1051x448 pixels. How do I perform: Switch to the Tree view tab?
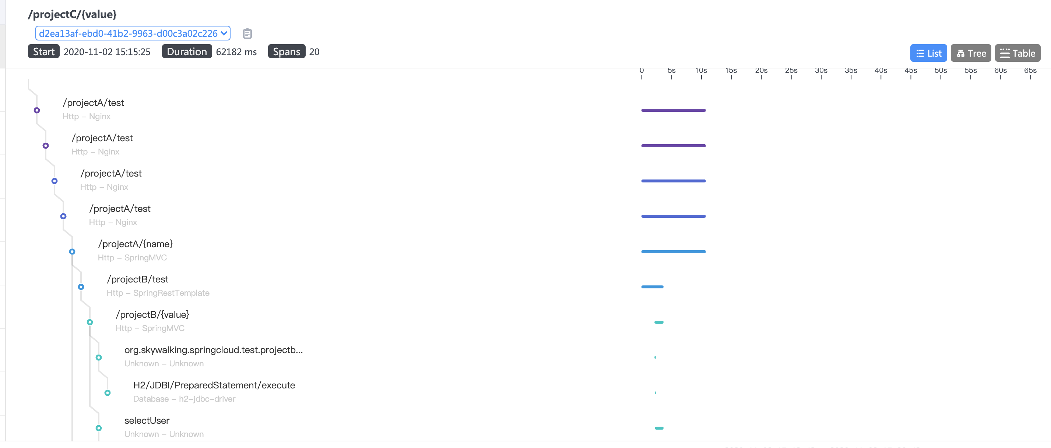pyautogui.click(x=971, y=53)
